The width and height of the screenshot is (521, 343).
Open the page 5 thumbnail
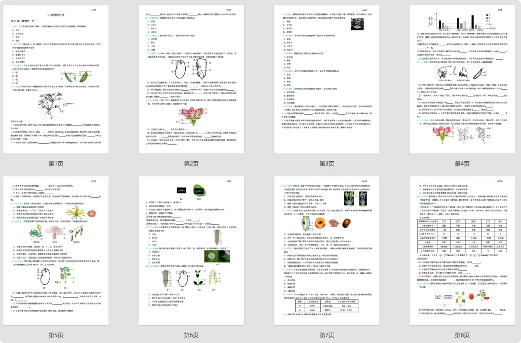pos(56,250)
